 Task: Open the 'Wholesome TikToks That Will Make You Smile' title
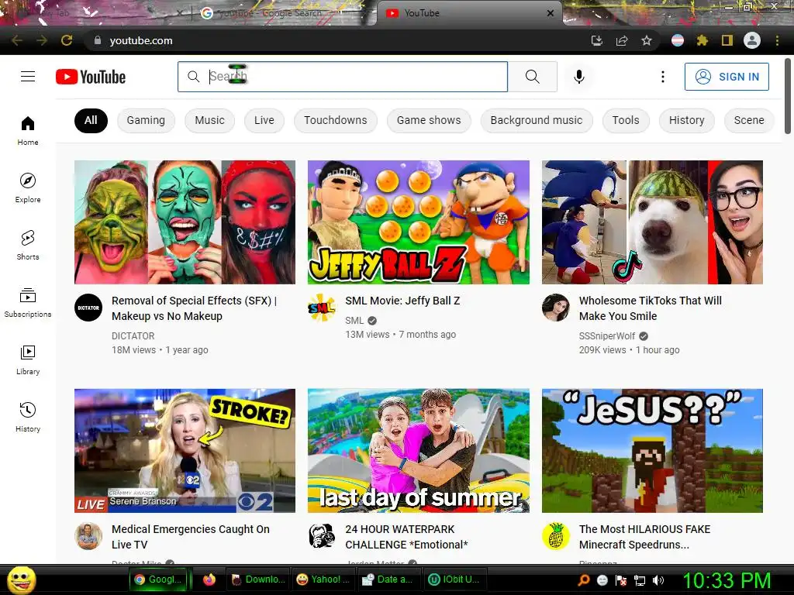(x=651, y=308)
